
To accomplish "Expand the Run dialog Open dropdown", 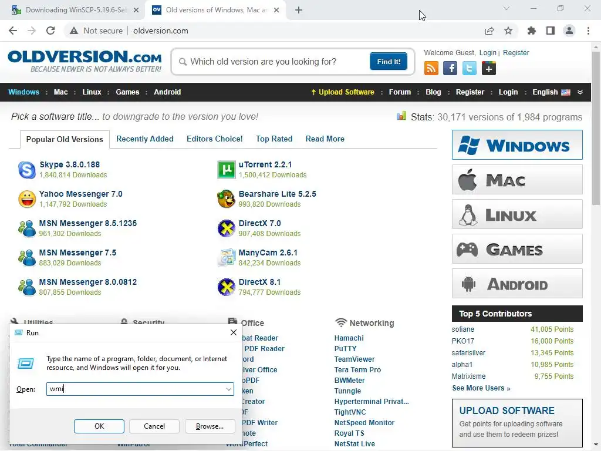I will pos(229,389).
